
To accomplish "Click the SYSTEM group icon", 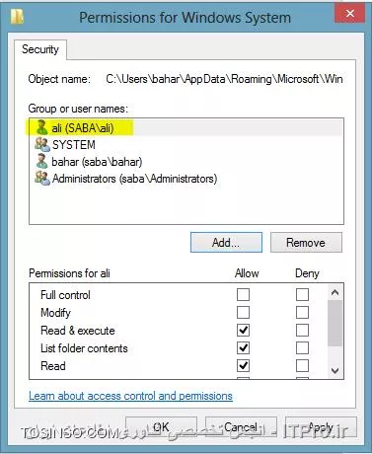I will (42, 145).
